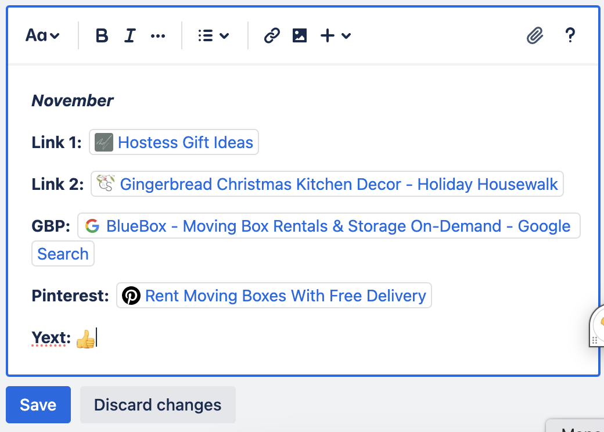This screenshot has width=604, height=432.
Task: Click the November heading text
Action: [x=73, y=100]
